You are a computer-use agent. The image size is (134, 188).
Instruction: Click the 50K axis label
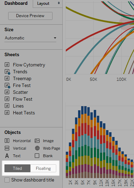pos(93,79)
